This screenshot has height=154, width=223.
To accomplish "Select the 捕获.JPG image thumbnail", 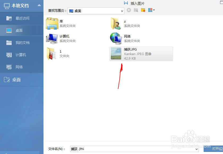I will 116,54.
